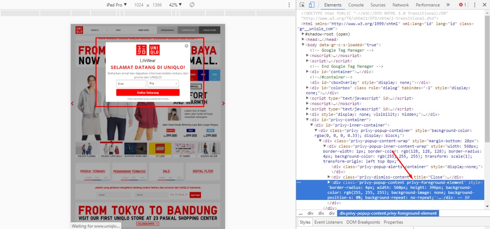Screen dimensions: 490x229
Task: Switch to the Console tab
Action: pos(356,5)
